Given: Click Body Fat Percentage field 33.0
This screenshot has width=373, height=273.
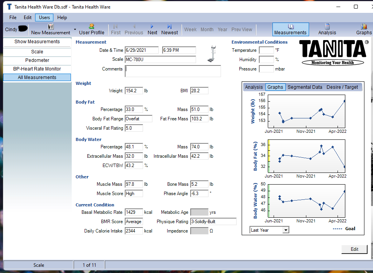Looking at the screenshot, I should [x=134, y=109].
